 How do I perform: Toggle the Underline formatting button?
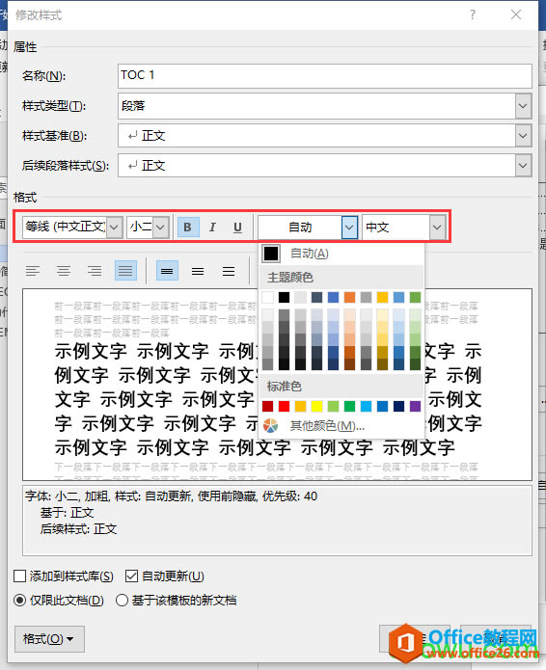237,227
